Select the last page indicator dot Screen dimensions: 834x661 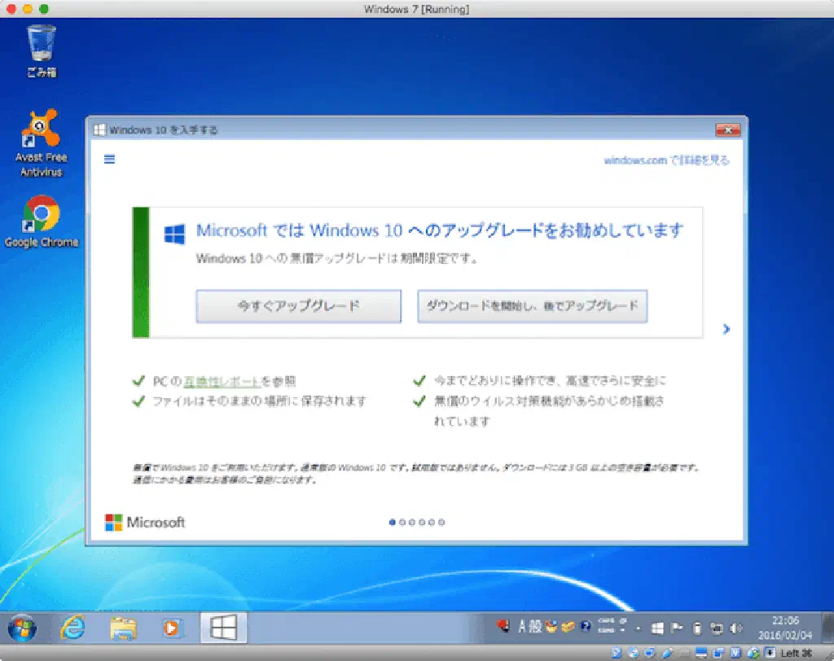(x=441, y=523)
